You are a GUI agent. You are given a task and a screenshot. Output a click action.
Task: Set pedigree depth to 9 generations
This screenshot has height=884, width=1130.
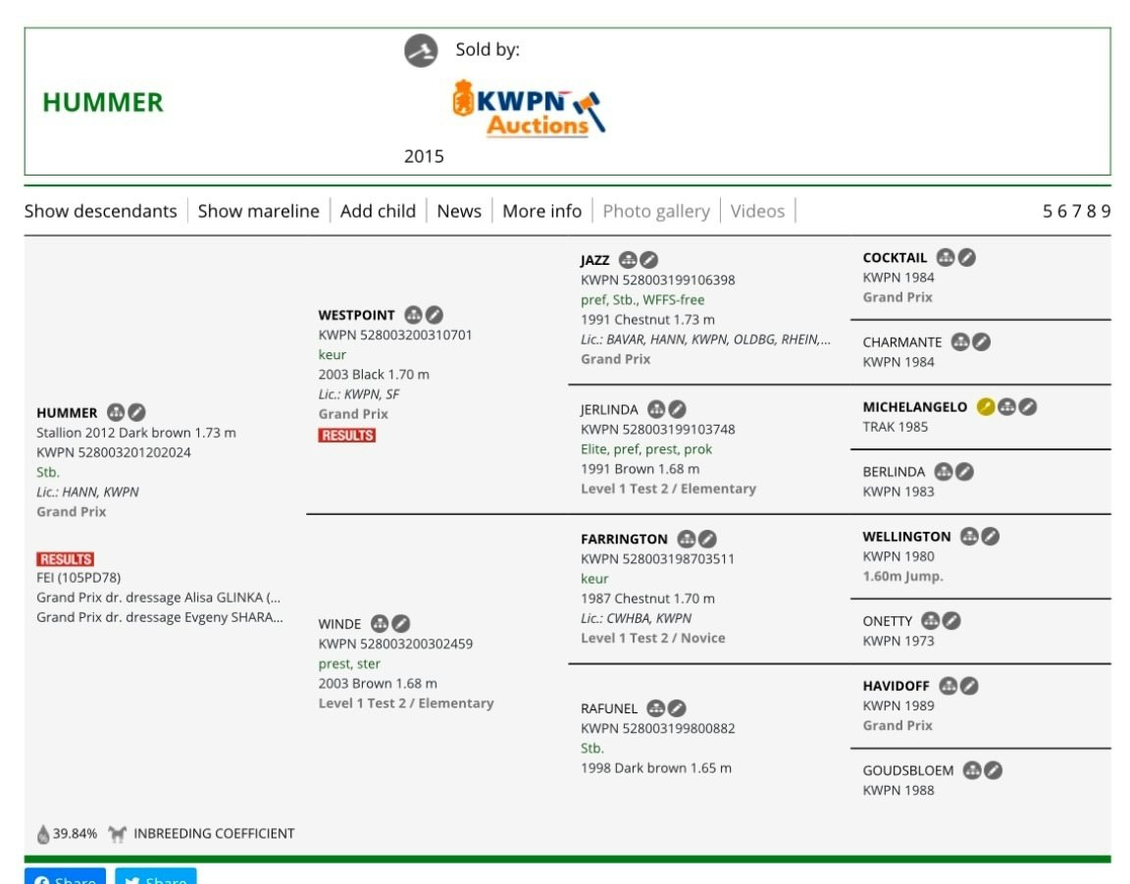coord(1105,211)
